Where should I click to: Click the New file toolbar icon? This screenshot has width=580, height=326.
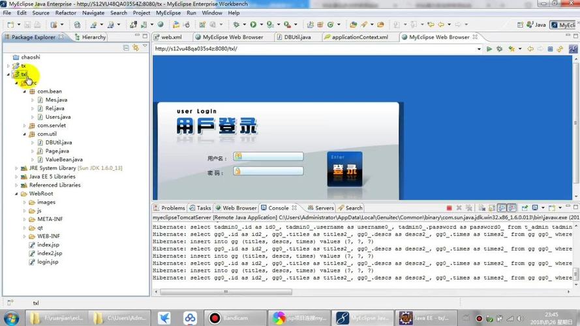pyautogui.click(x=10, y=25)
